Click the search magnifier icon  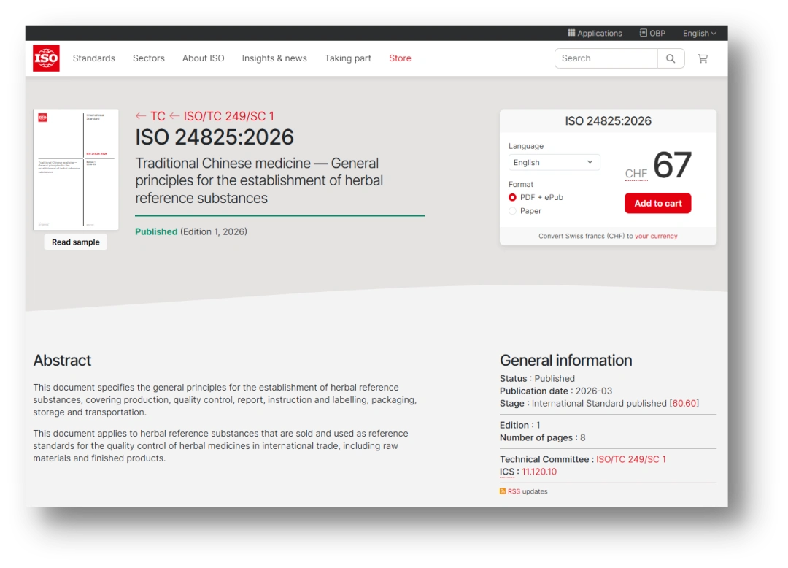coord(671,58)
